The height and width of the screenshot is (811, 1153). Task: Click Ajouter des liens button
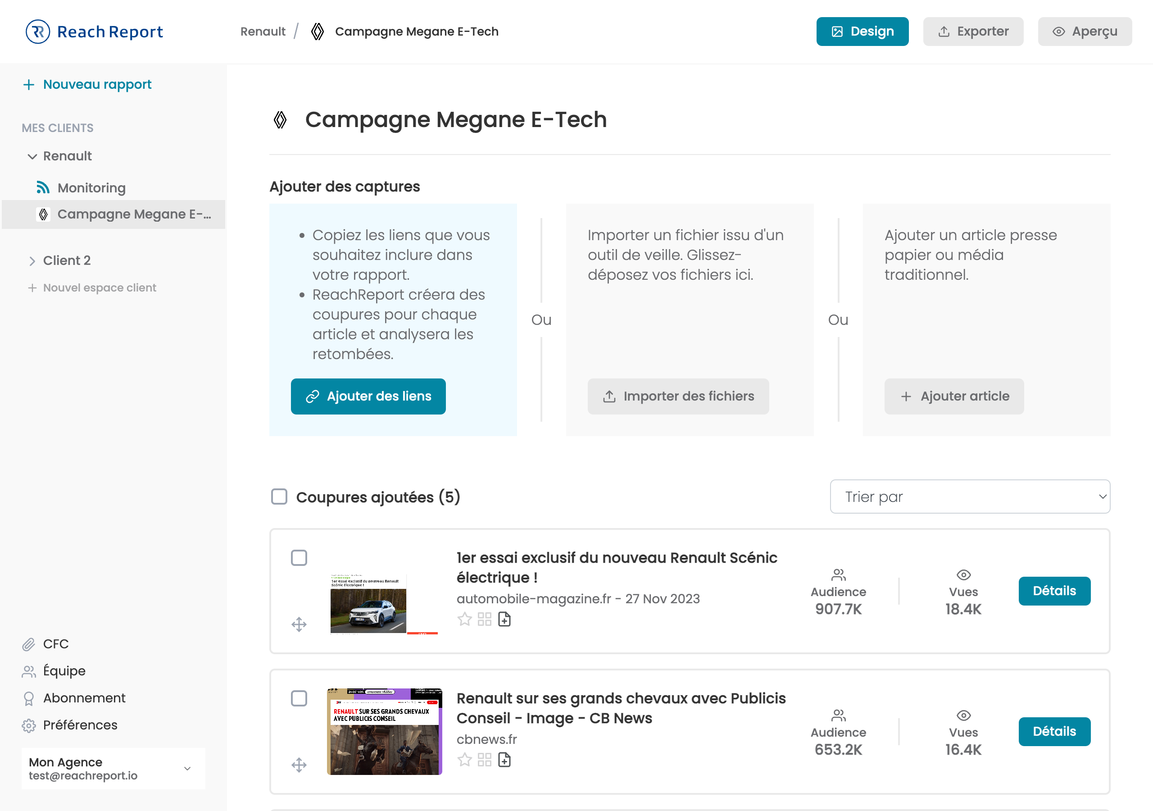pos(368,396)
